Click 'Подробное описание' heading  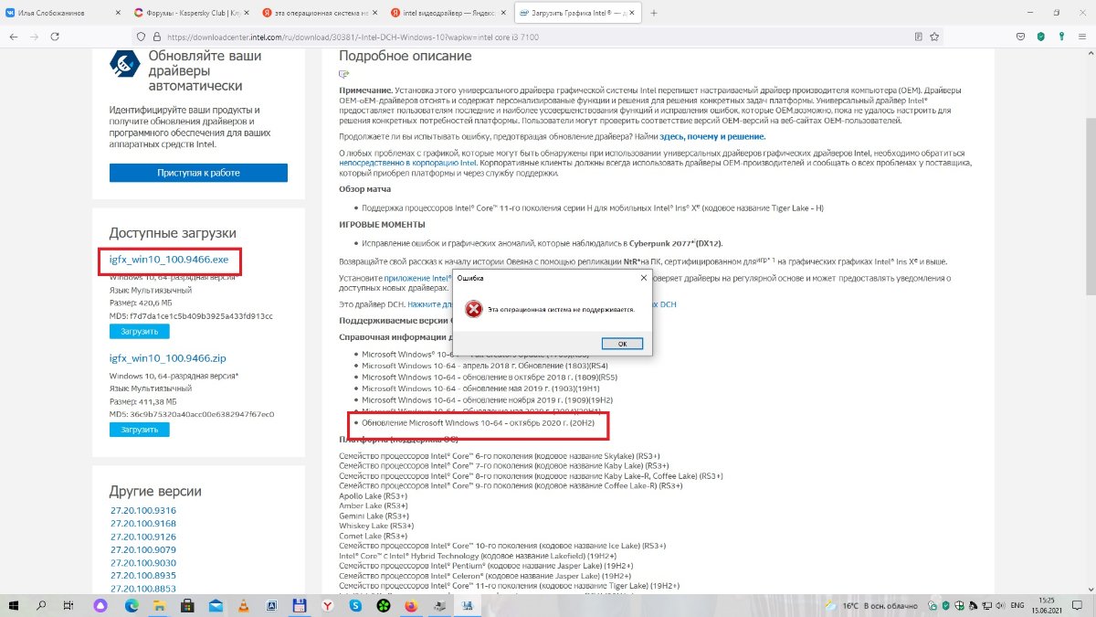click(406, 56)
